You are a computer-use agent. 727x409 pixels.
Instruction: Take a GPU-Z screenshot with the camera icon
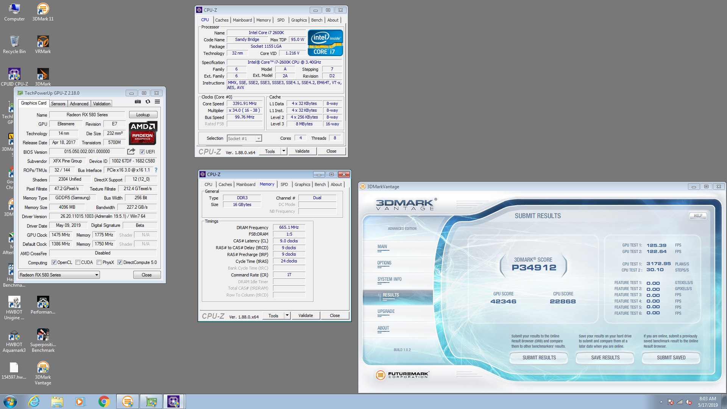138,102
